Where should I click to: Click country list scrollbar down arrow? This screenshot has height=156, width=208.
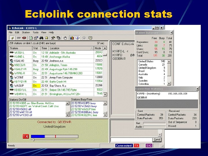pyautogui.click(x=169, y=83)
